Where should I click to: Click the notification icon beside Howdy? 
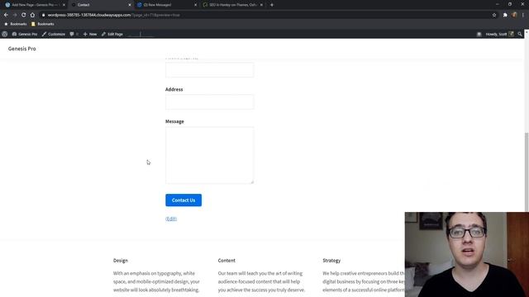tap(479, 34)
